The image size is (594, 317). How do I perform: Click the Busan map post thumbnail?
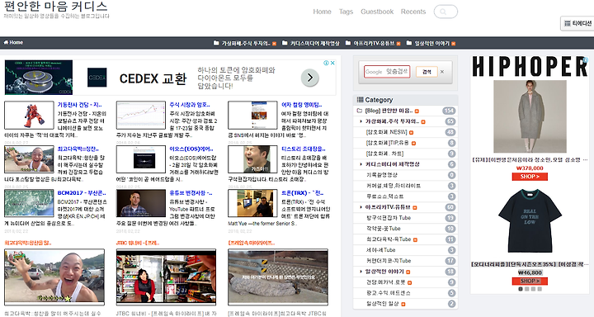(29, 204)
